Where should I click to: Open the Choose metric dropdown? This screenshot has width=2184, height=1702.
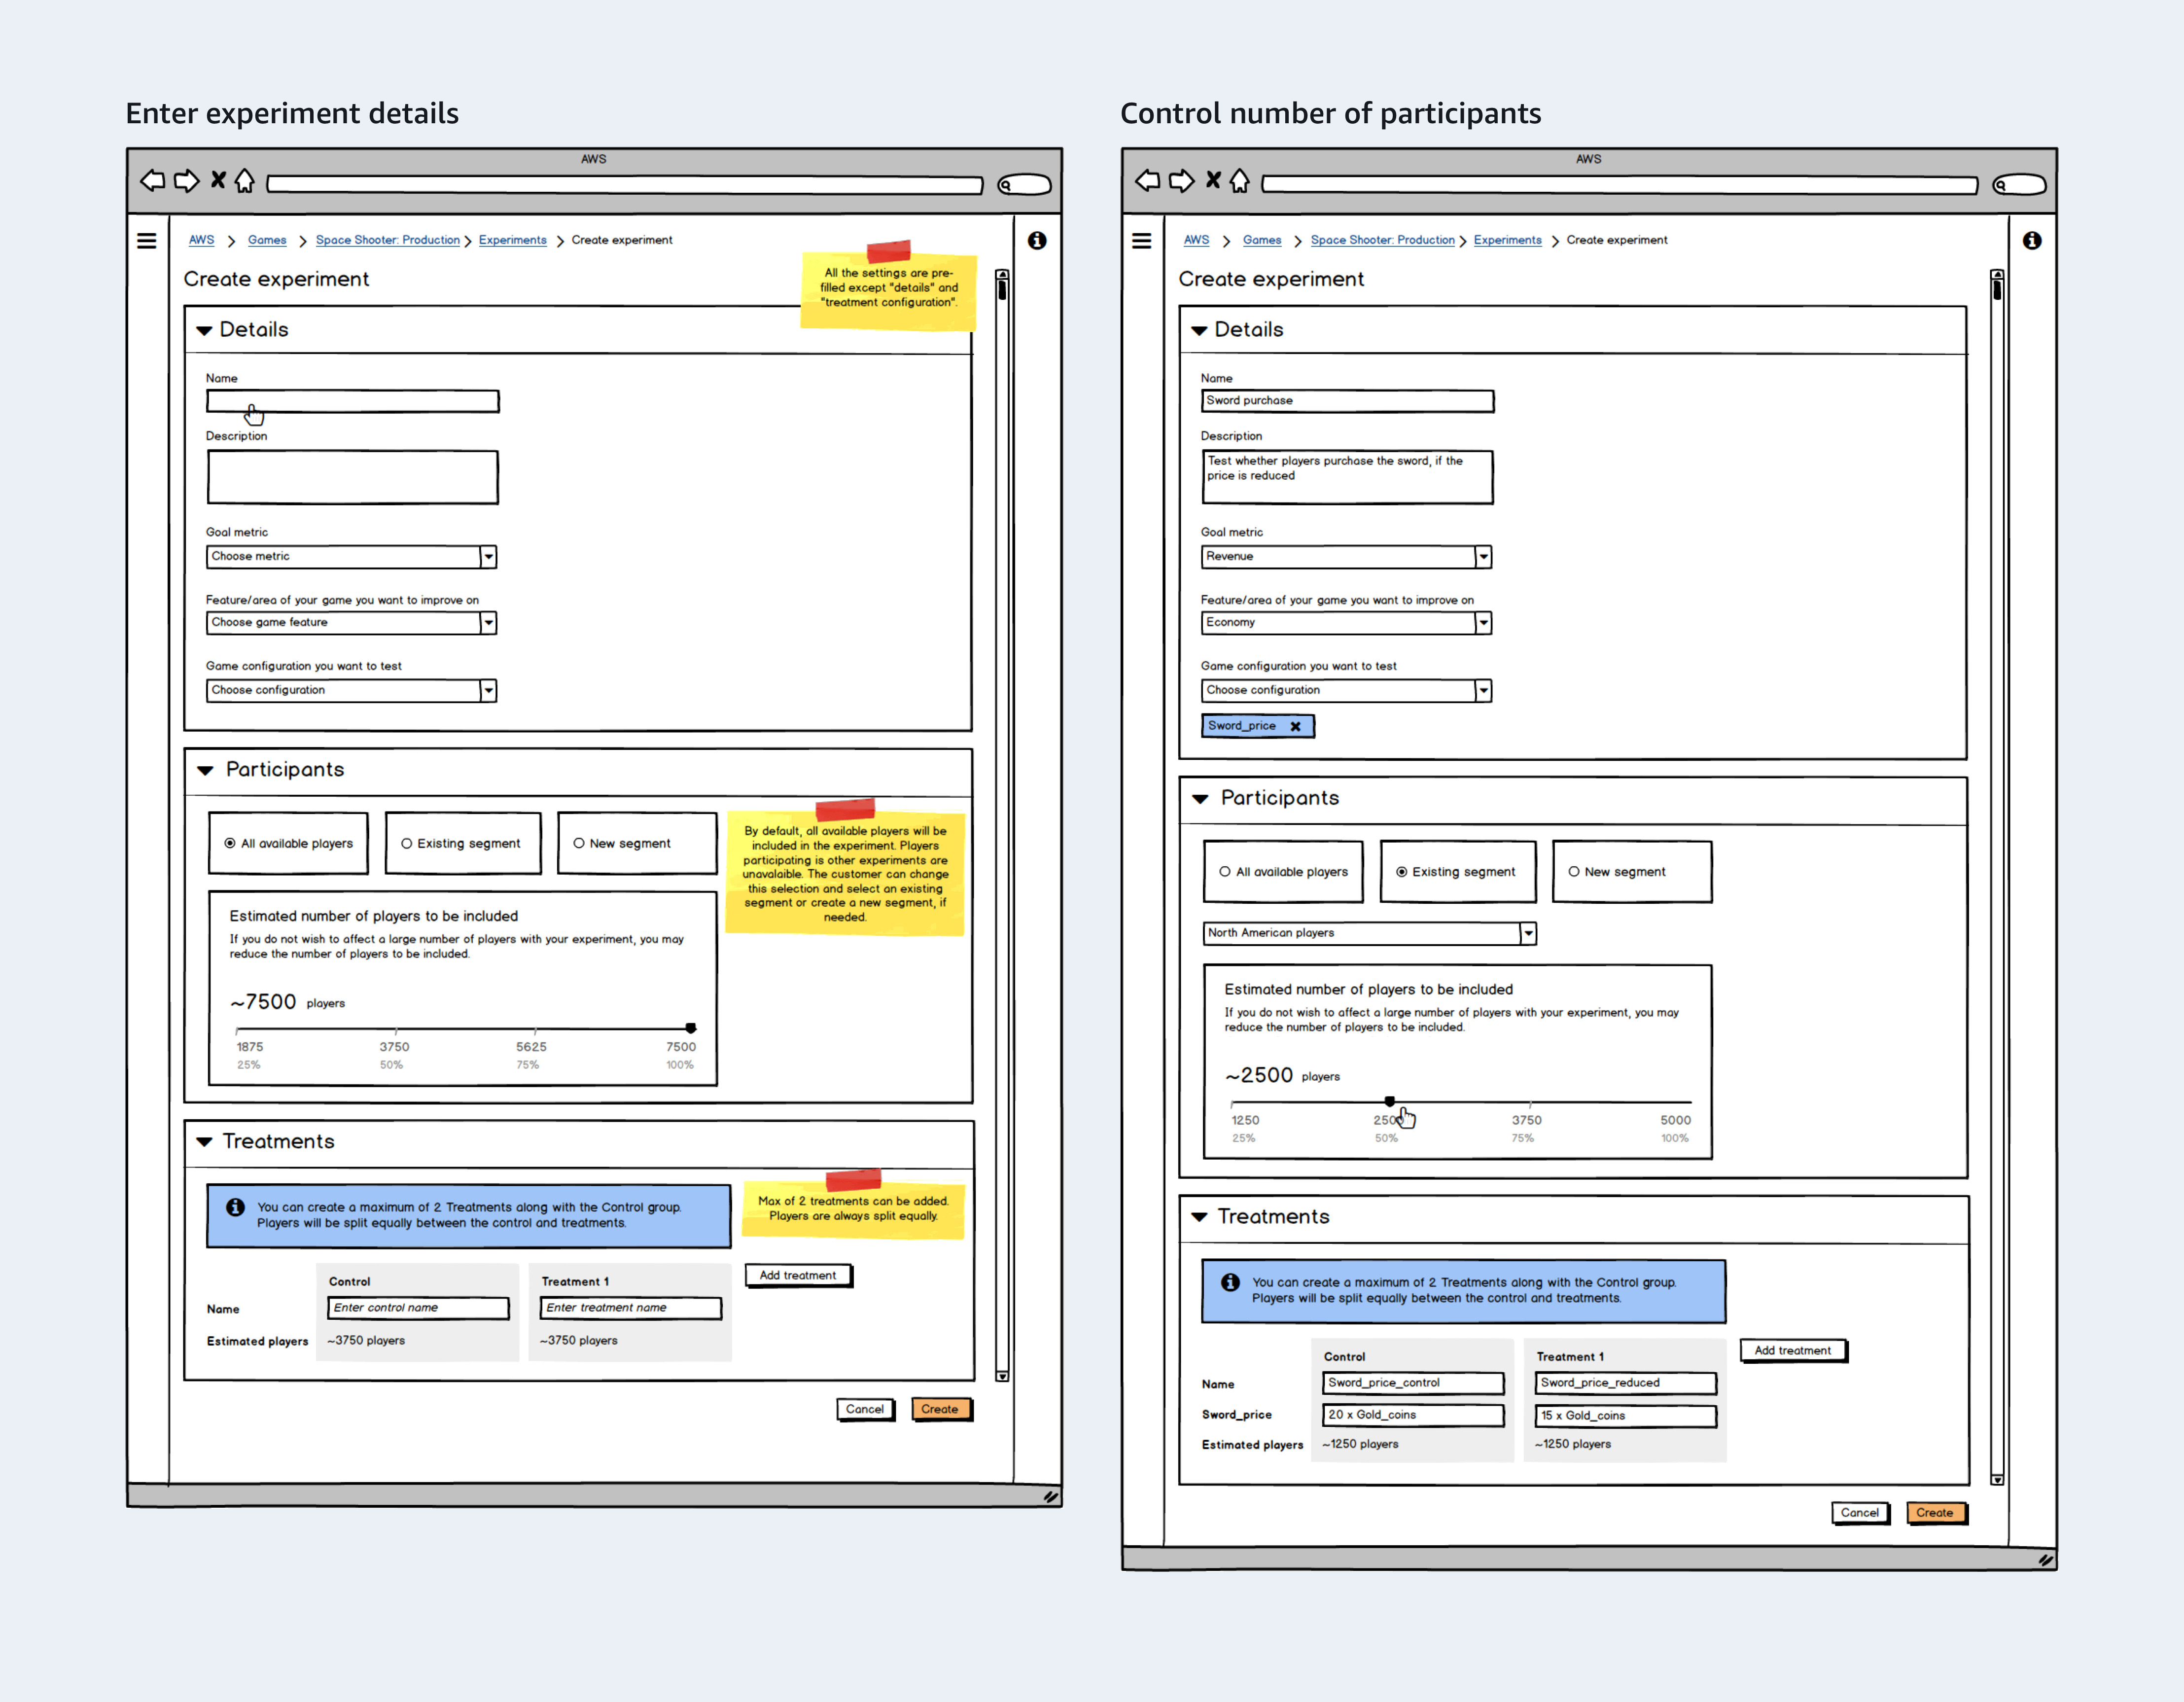352,557
